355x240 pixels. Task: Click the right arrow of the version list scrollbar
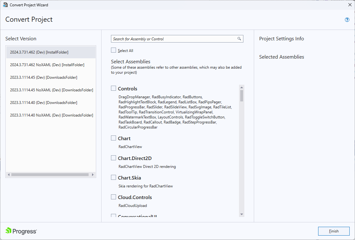click(x=93, y=174)
